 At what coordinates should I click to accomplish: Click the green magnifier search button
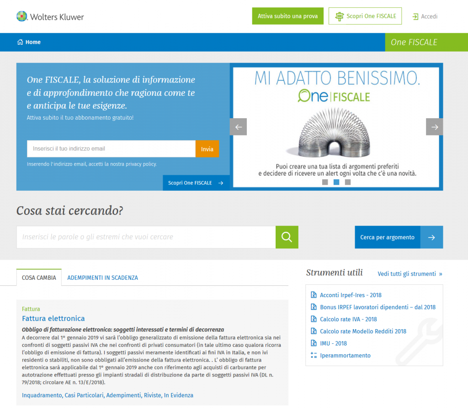click(287, 237)
